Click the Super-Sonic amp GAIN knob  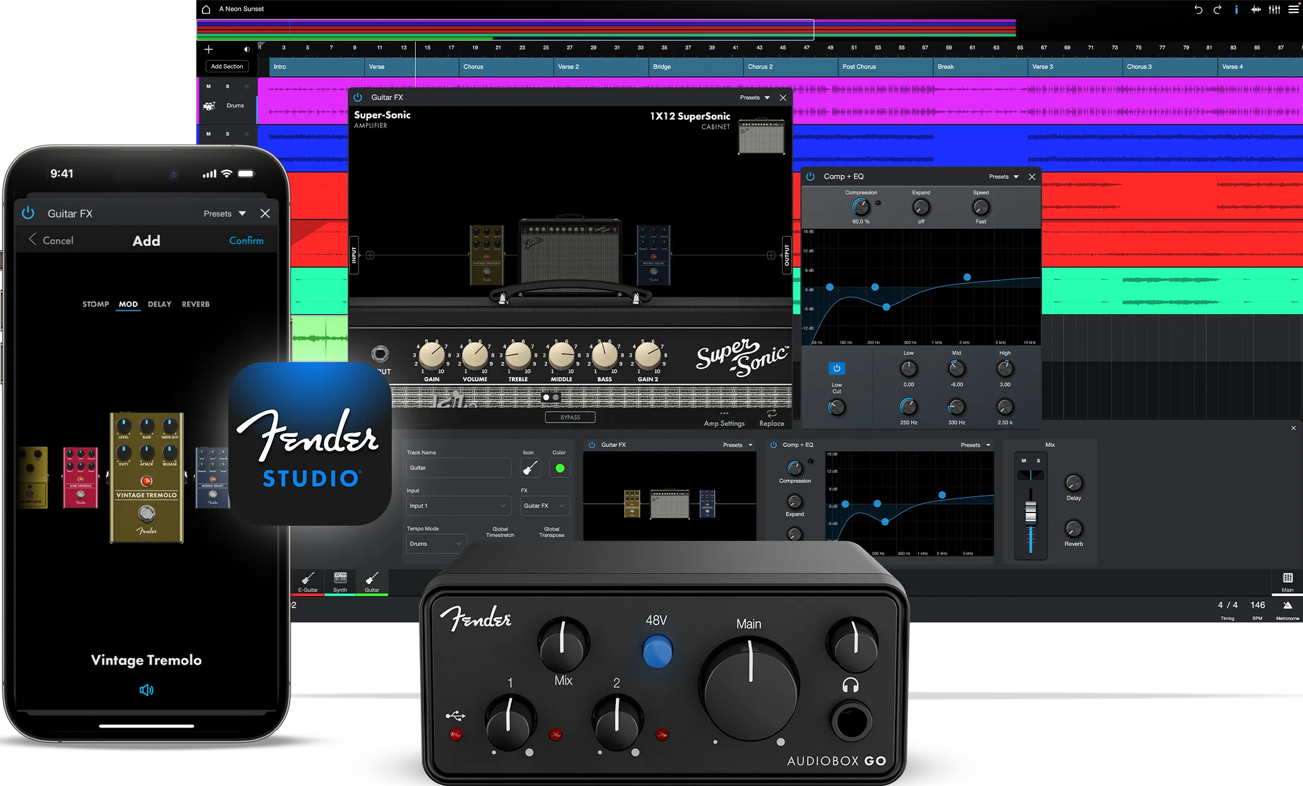coord(431,355)
